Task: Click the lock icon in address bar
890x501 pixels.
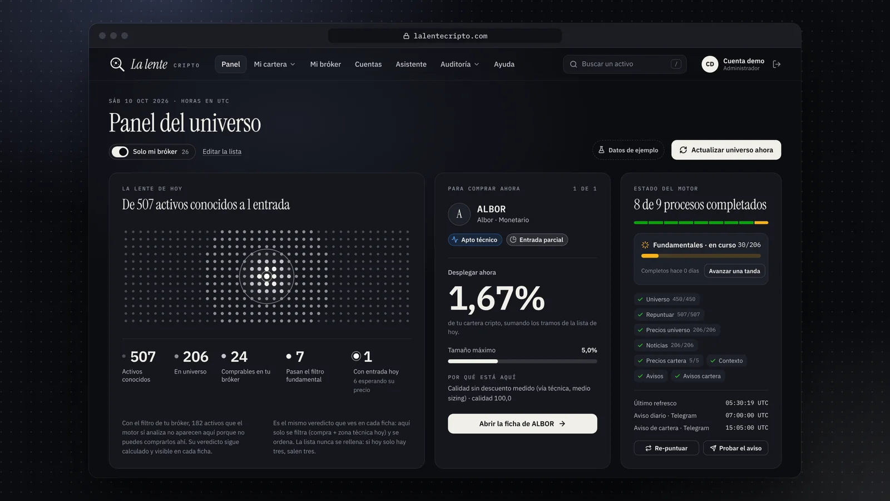Action: point(406,36)
